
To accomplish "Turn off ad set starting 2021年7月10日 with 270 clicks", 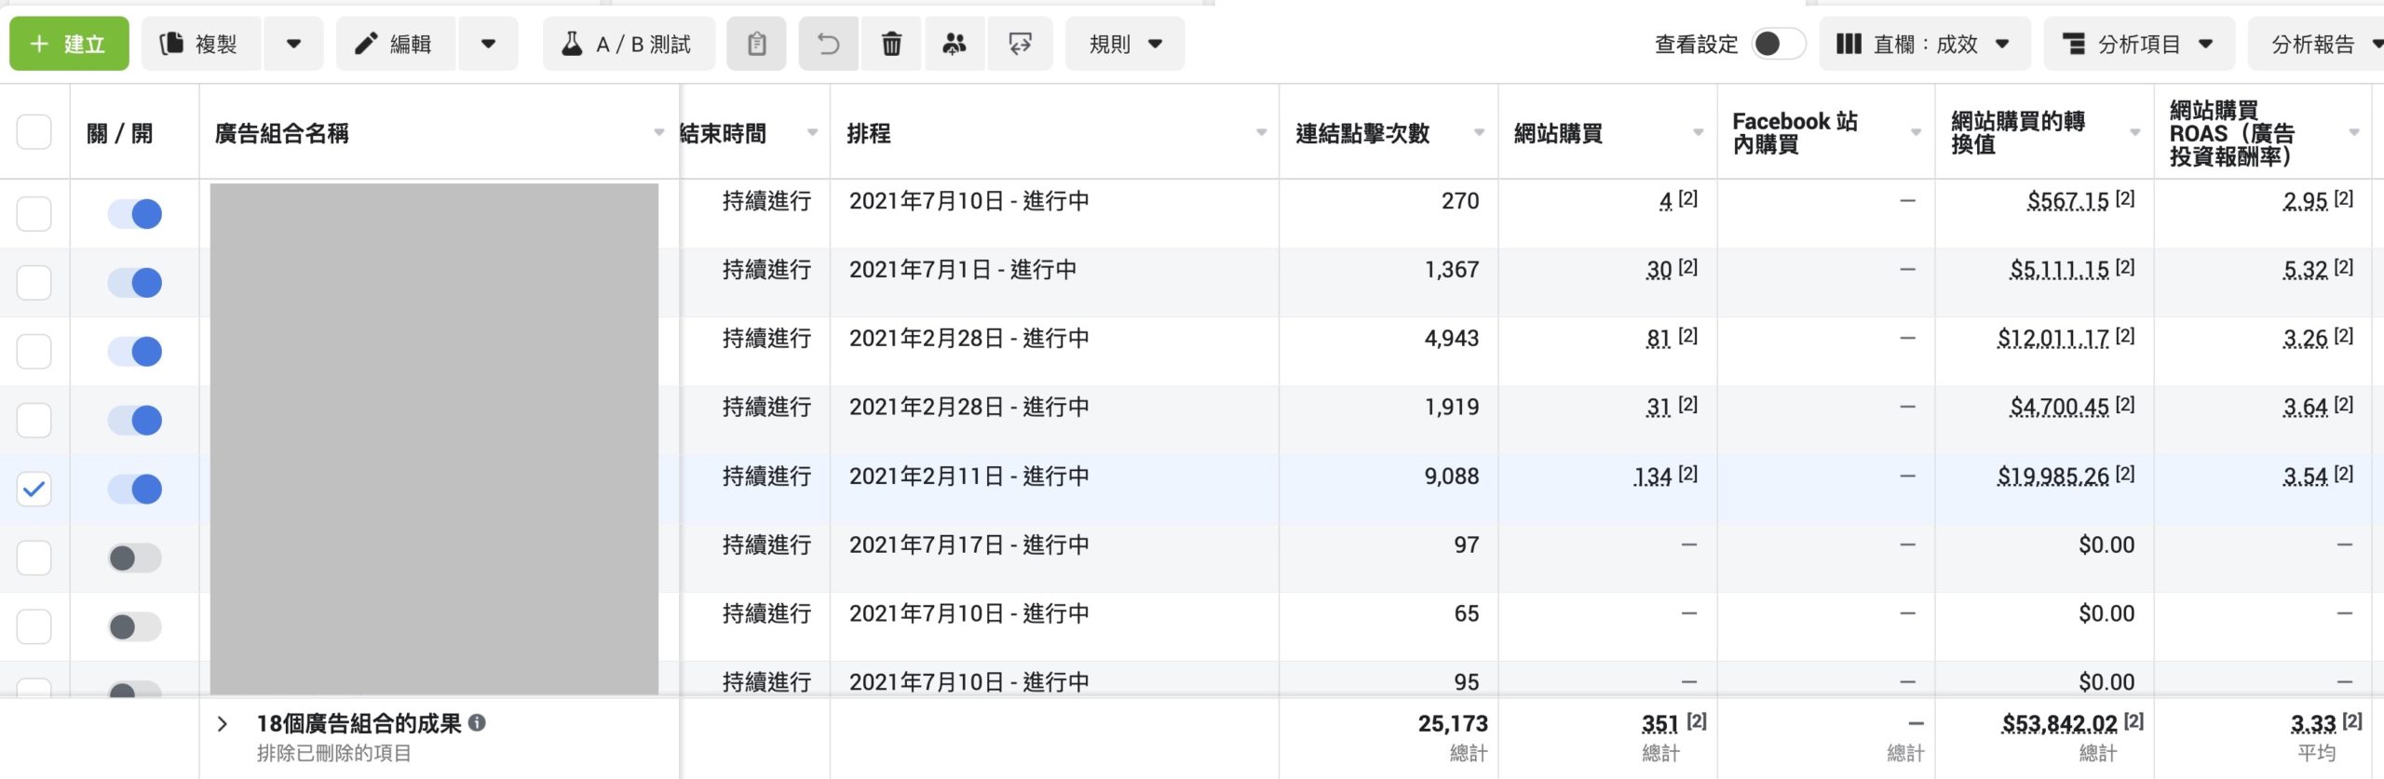I will 135,214.
